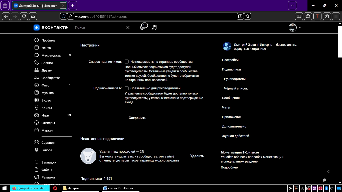Click the Сохранить button

point(137,118)
